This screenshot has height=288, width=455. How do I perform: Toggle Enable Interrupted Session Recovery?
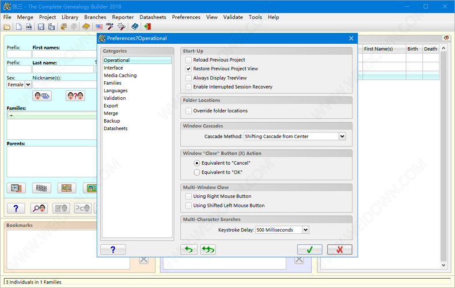coord(188,87)
